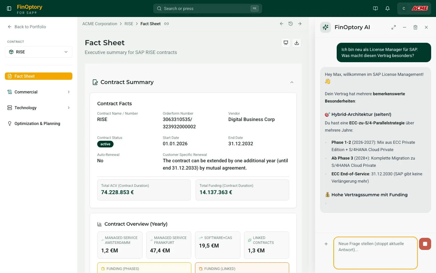The height and width of the screenshot is (273, 436).
Task: Toggle the sidebar panel icon
Action: [9, 8]
